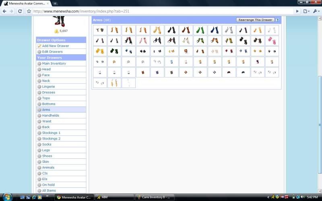The height and width of the screenshot is (201, 322).
Task: Click the notepad icon beside Add New Drawer
Action: pyautogui.click(x=39, y=46)
